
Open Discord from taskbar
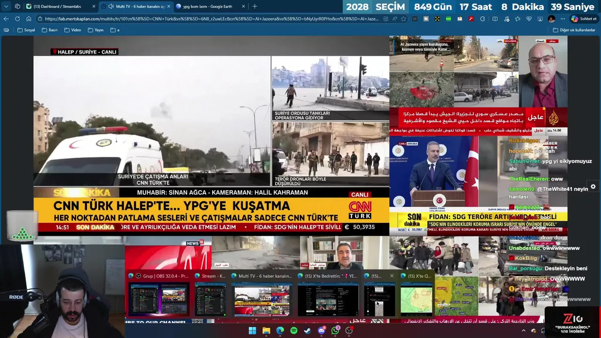(x=322, y=330)
